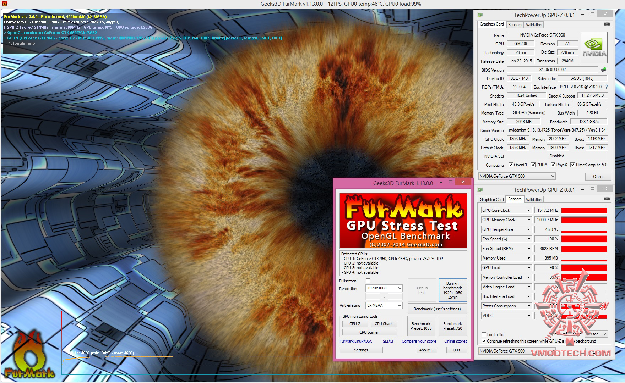Launch the GPU Shark monitoring tool

click(384, 324)
